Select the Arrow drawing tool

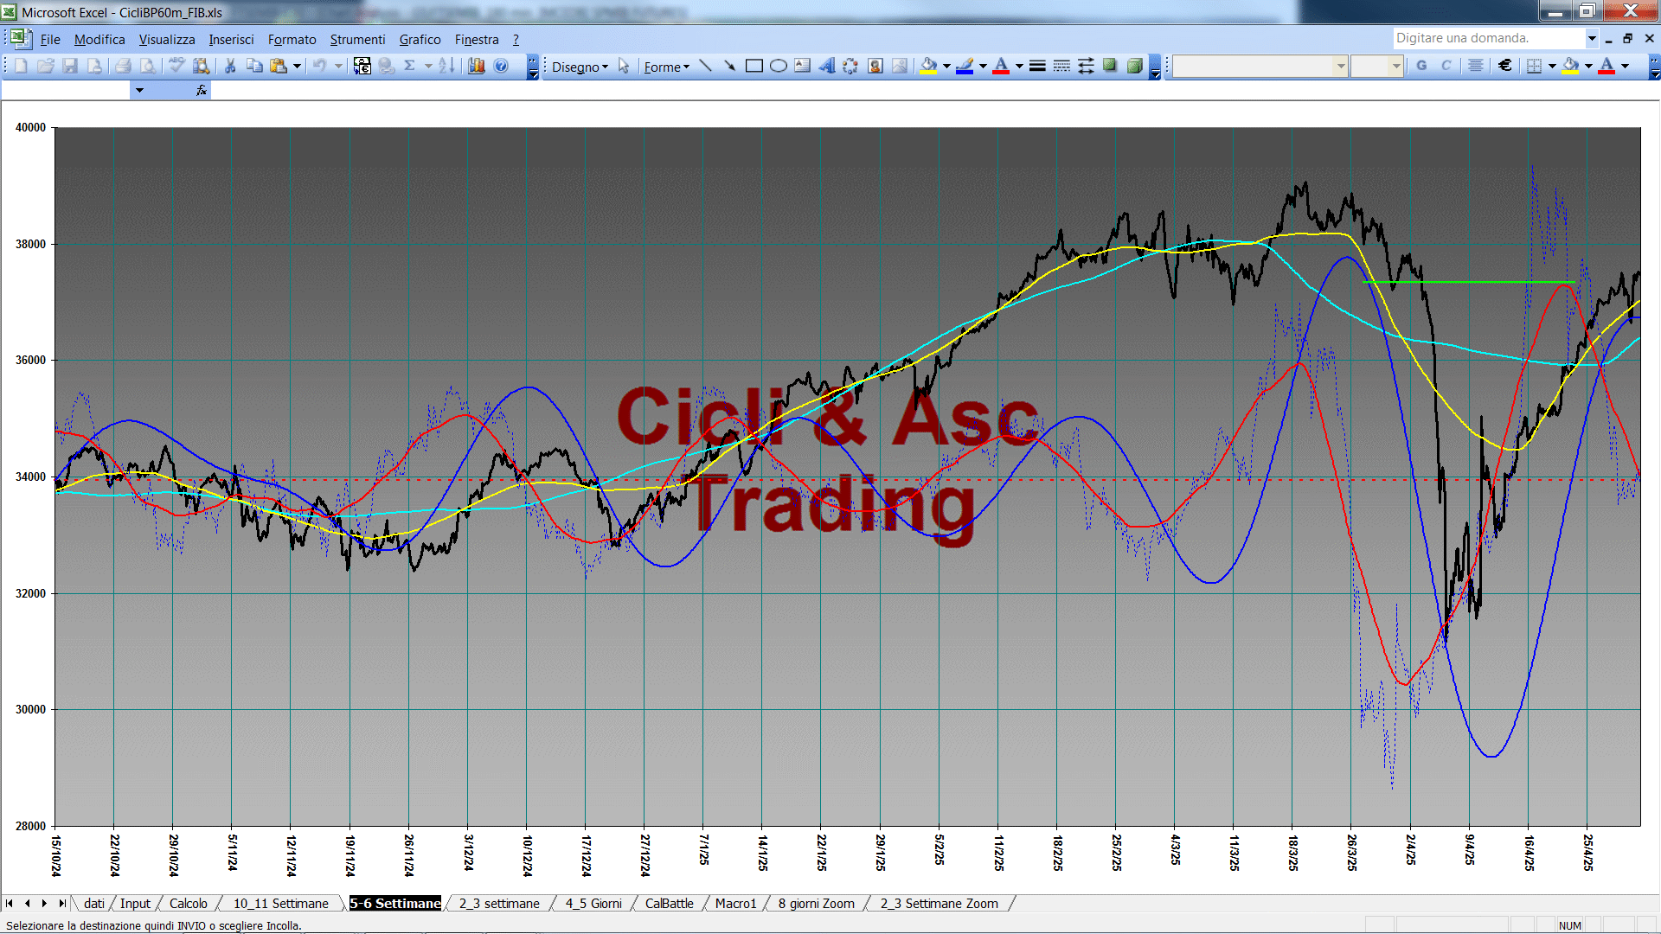729,66
